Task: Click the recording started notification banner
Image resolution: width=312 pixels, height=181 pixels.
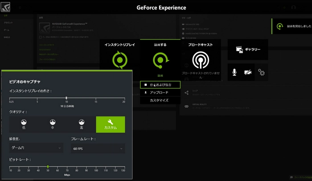Action: point(292,26)
